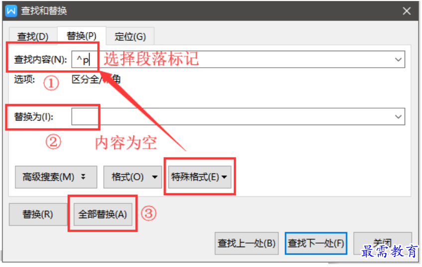
Task: Click the 查找和替换 title text
Action: (x=44, y=11)
